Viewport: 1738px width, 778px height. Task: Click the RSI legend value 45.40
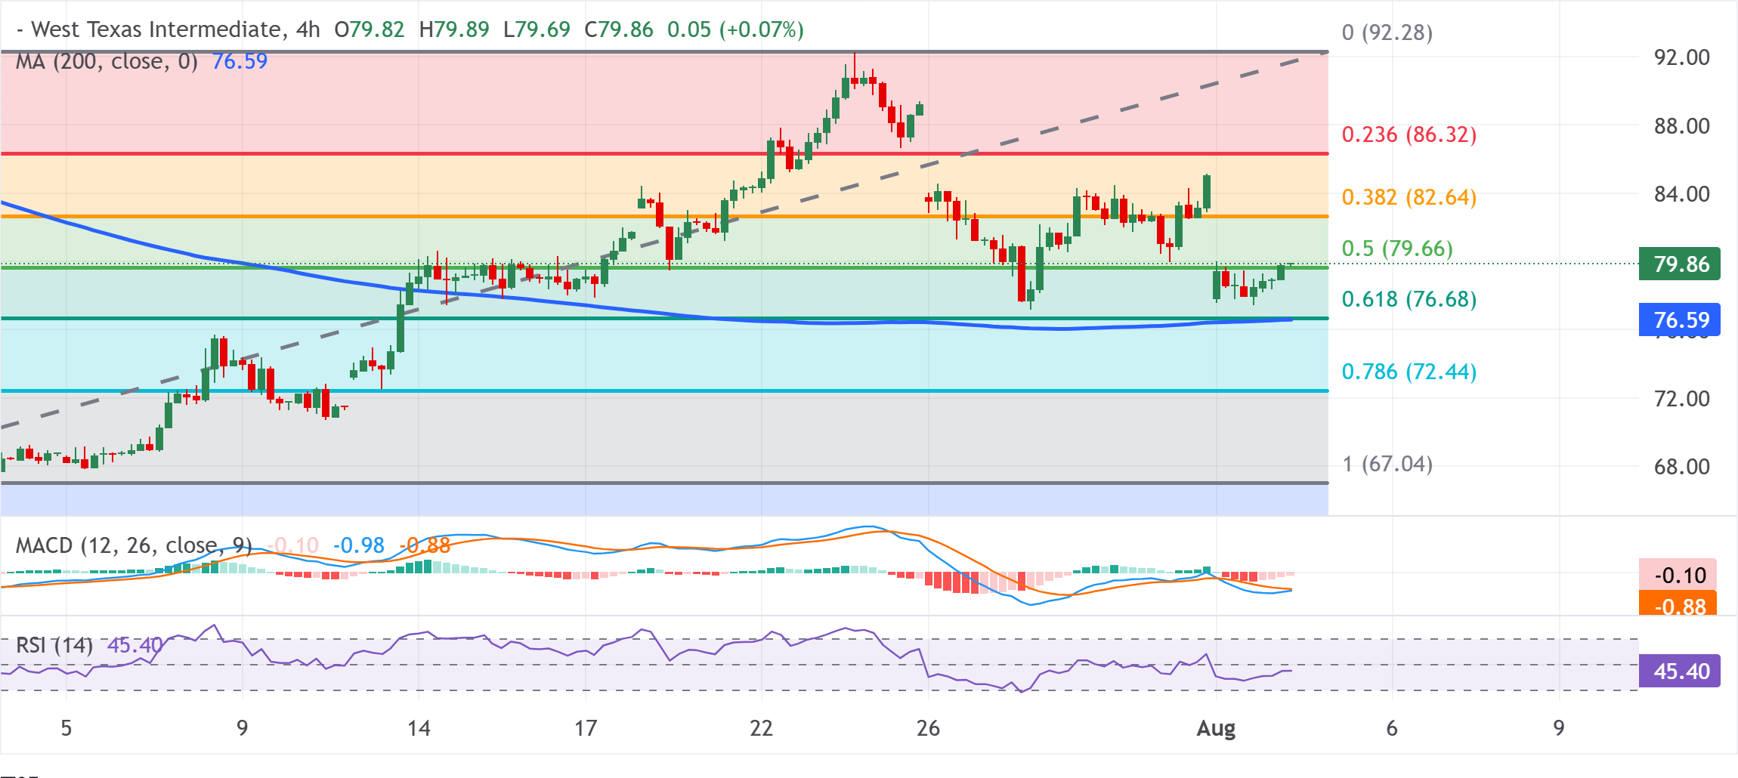pyautogui.click(x=135, y=645)
